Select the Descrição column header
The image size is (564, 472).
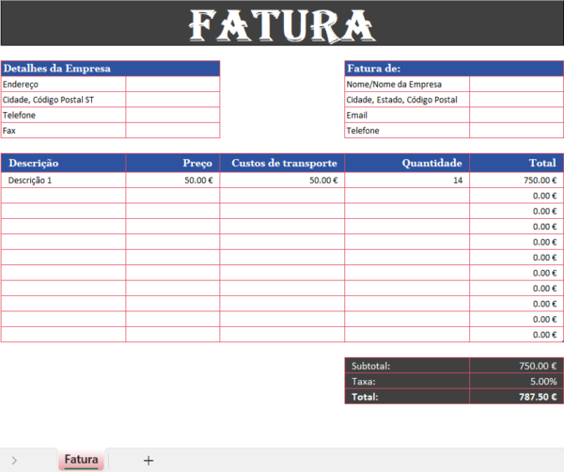coord(64,163)
